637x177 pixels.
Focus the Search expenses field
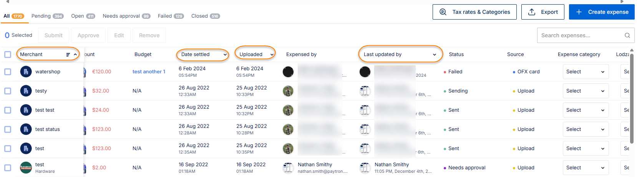[x=580, y=35]
